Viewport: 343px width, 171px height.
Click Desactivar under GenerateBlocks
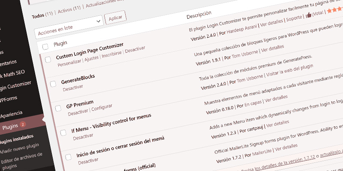coord(73,88)
